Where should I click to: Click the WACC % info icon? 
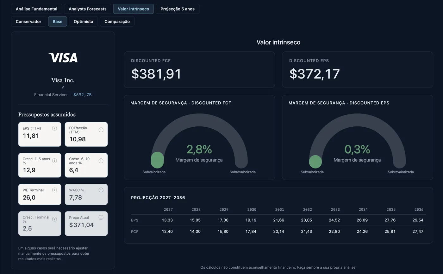click(x=101, y=190)
